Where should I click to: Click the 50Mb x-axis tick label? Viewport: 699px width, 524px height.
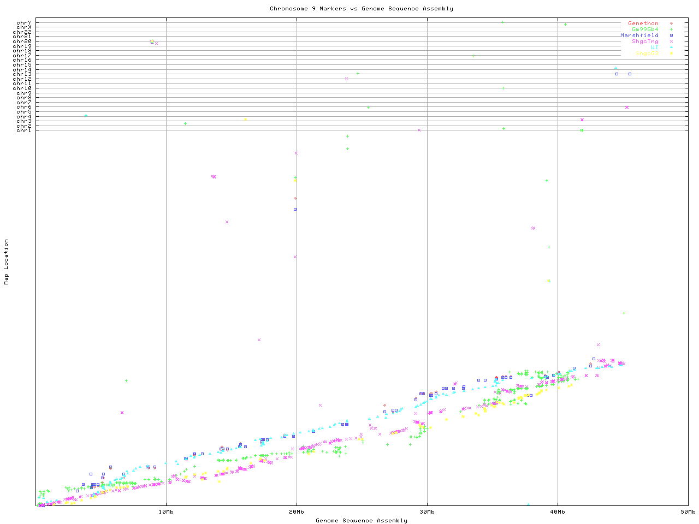pyautogui.click(x=688, y=511)
